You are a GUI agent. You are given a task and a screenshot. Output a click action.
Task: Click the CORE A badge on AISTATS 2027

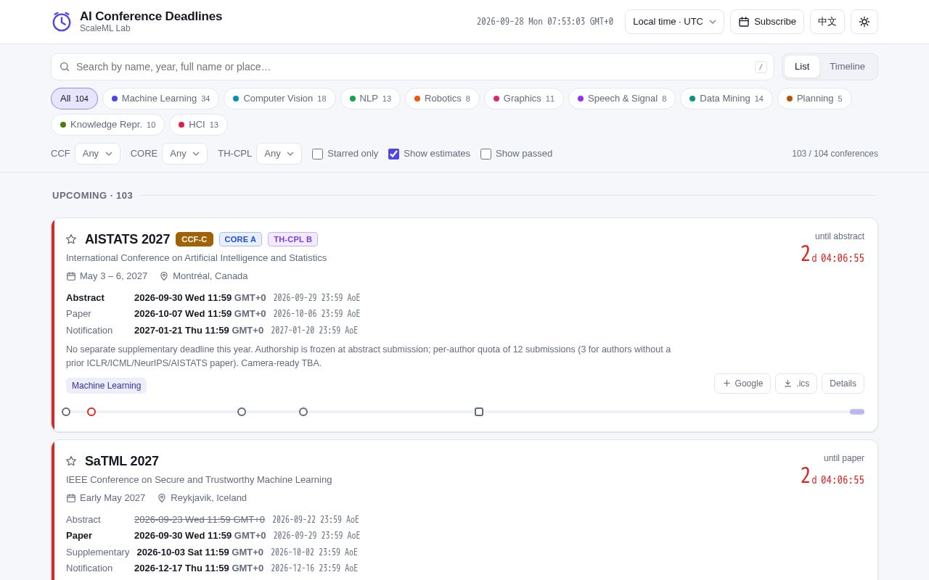click(240, 239)
